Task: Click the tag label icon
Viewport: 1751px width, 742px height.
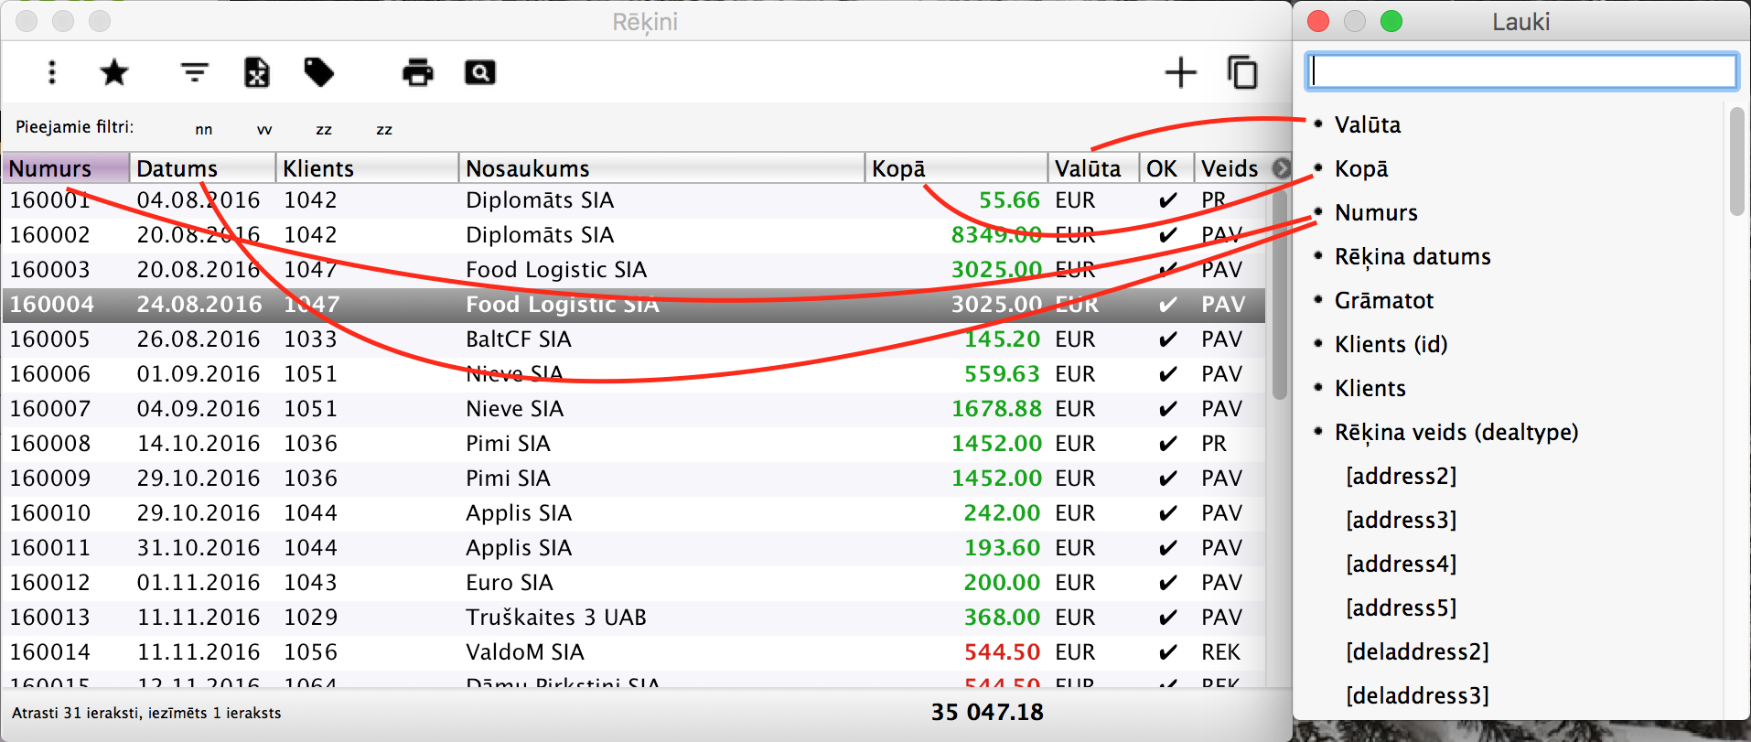Action: coord(318,72)
